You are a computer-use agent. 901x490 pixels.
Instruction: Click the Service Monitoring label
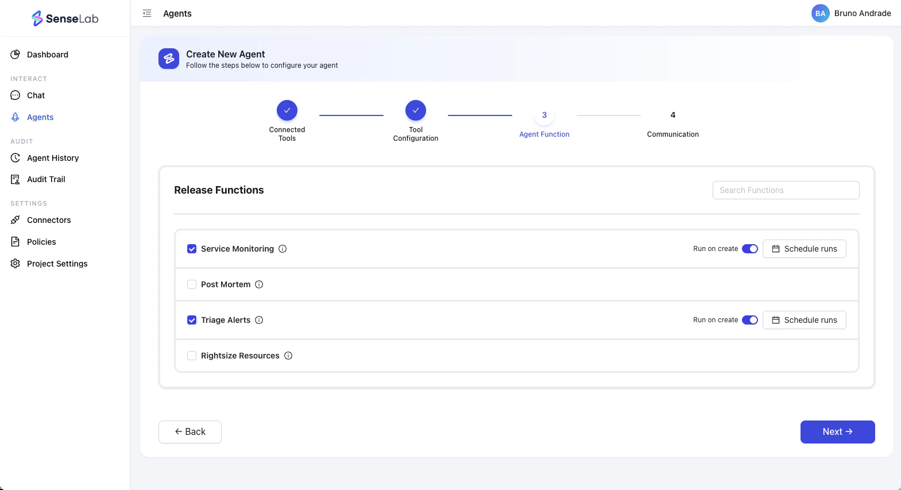point(237,249)
